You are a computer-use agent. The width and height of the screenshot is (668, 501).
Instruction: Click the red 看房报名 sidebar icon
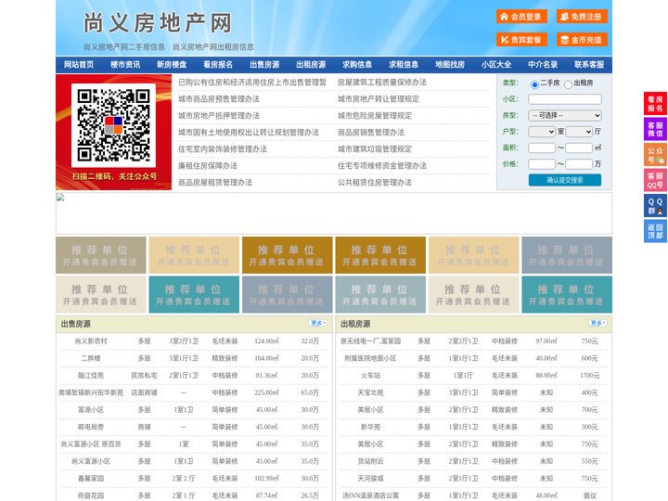click(655, 104)
